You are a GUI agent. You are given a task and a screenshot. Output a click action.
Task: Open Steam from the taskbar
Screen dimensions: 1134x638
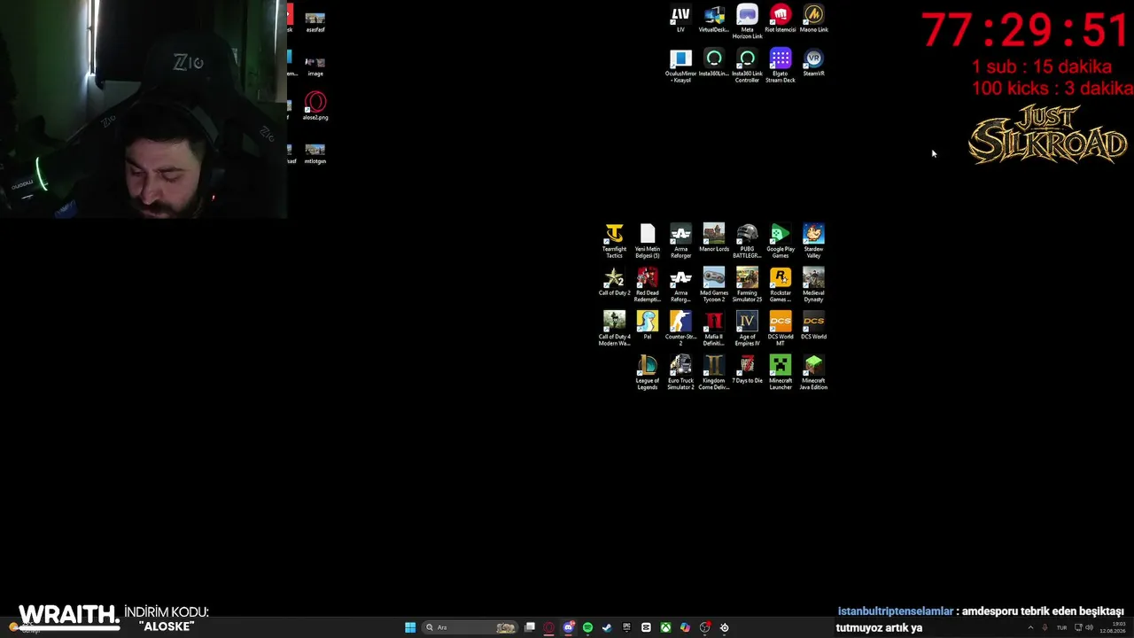point(607,627)
